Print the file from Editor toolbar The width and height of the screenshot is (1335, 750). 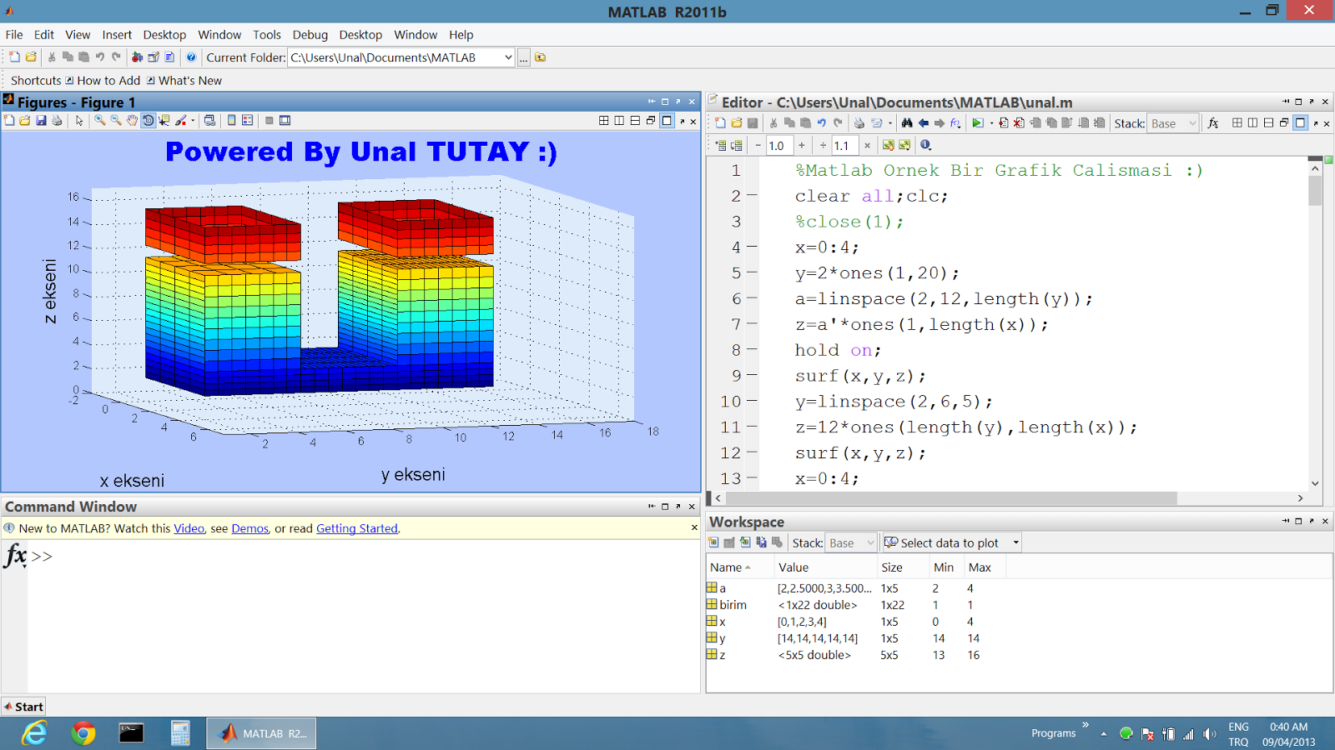pos(859,123)
